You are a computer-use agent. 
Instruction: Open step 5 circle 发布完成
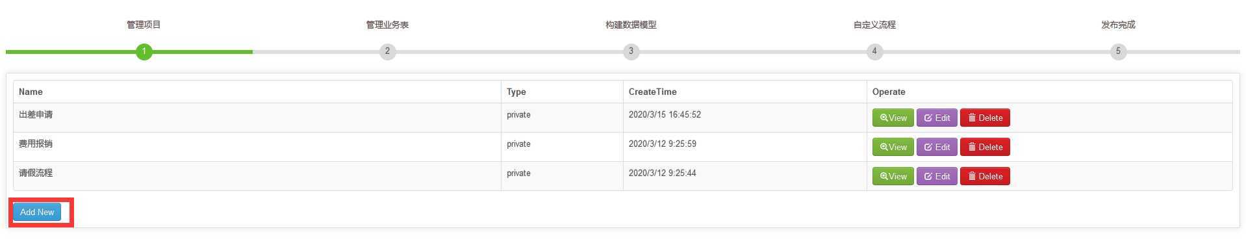tap(1118, 51)
